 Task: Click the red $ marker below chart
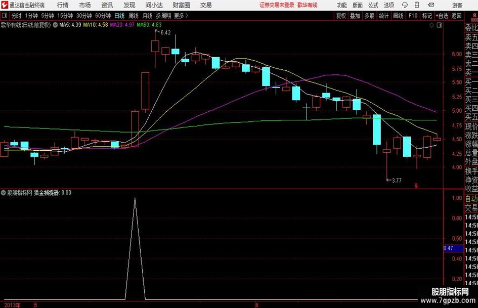point(416,186)
